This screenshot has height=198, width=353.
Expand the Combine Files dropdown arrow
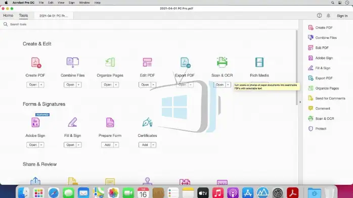tap(78, 85)
